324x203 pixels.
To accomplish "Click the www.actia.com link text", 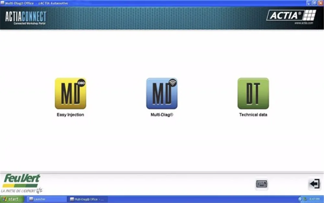I will [304, 23].
